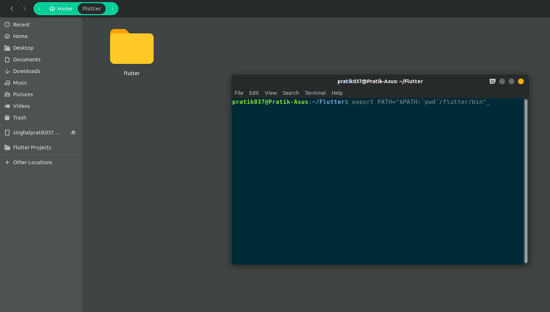Viewport: 550px width, 312px height.
Task: Click the terminal scrollbar
Action: click(525, 182)
